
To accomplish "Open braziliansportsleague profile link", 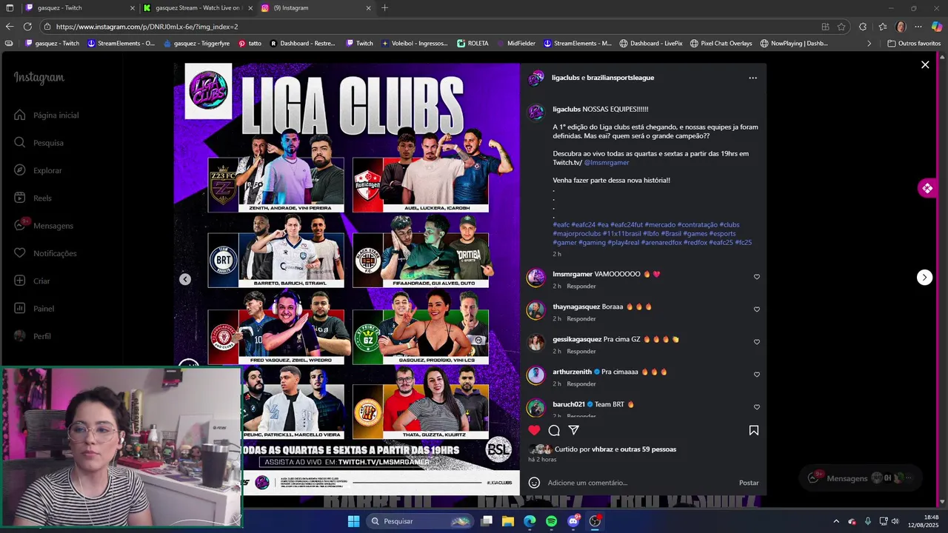I will click(x=621, y=78).
